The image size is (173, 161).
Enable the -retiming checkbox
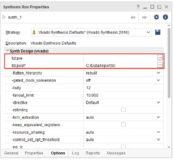123,110
